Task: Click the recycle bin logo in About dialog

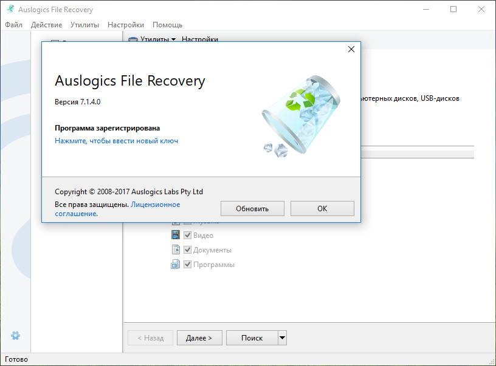Action: (300, 116)
